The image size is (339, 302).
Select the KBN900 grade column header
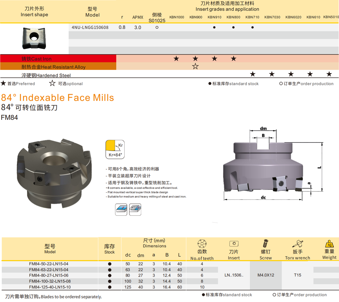[196, 17]
